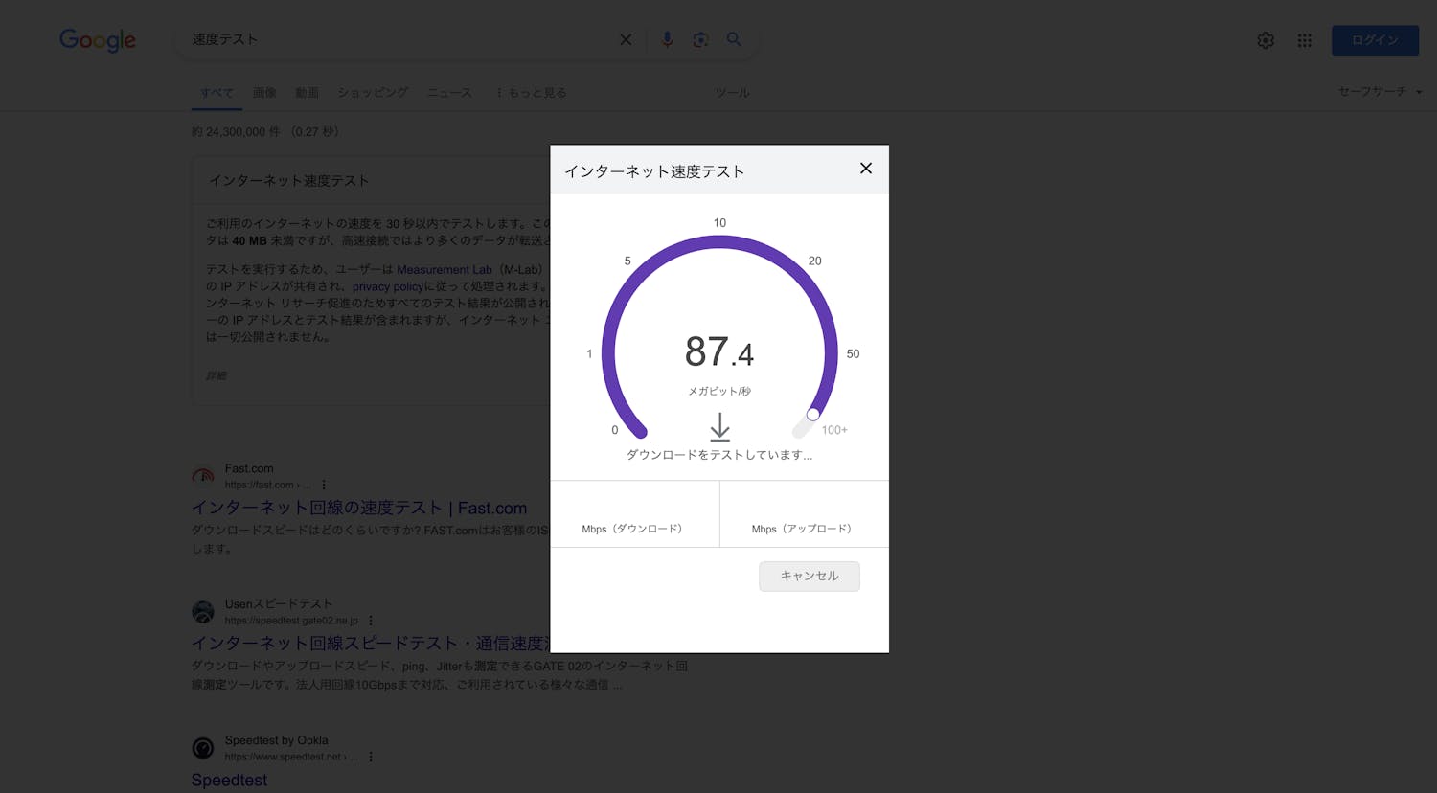Switch to the ニュース tab

[449, 93]
